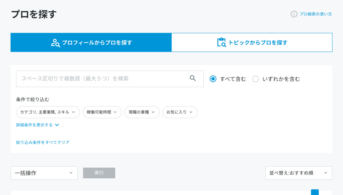Open the 一括操作 bulk action dropdown

[x=44, y=173]
